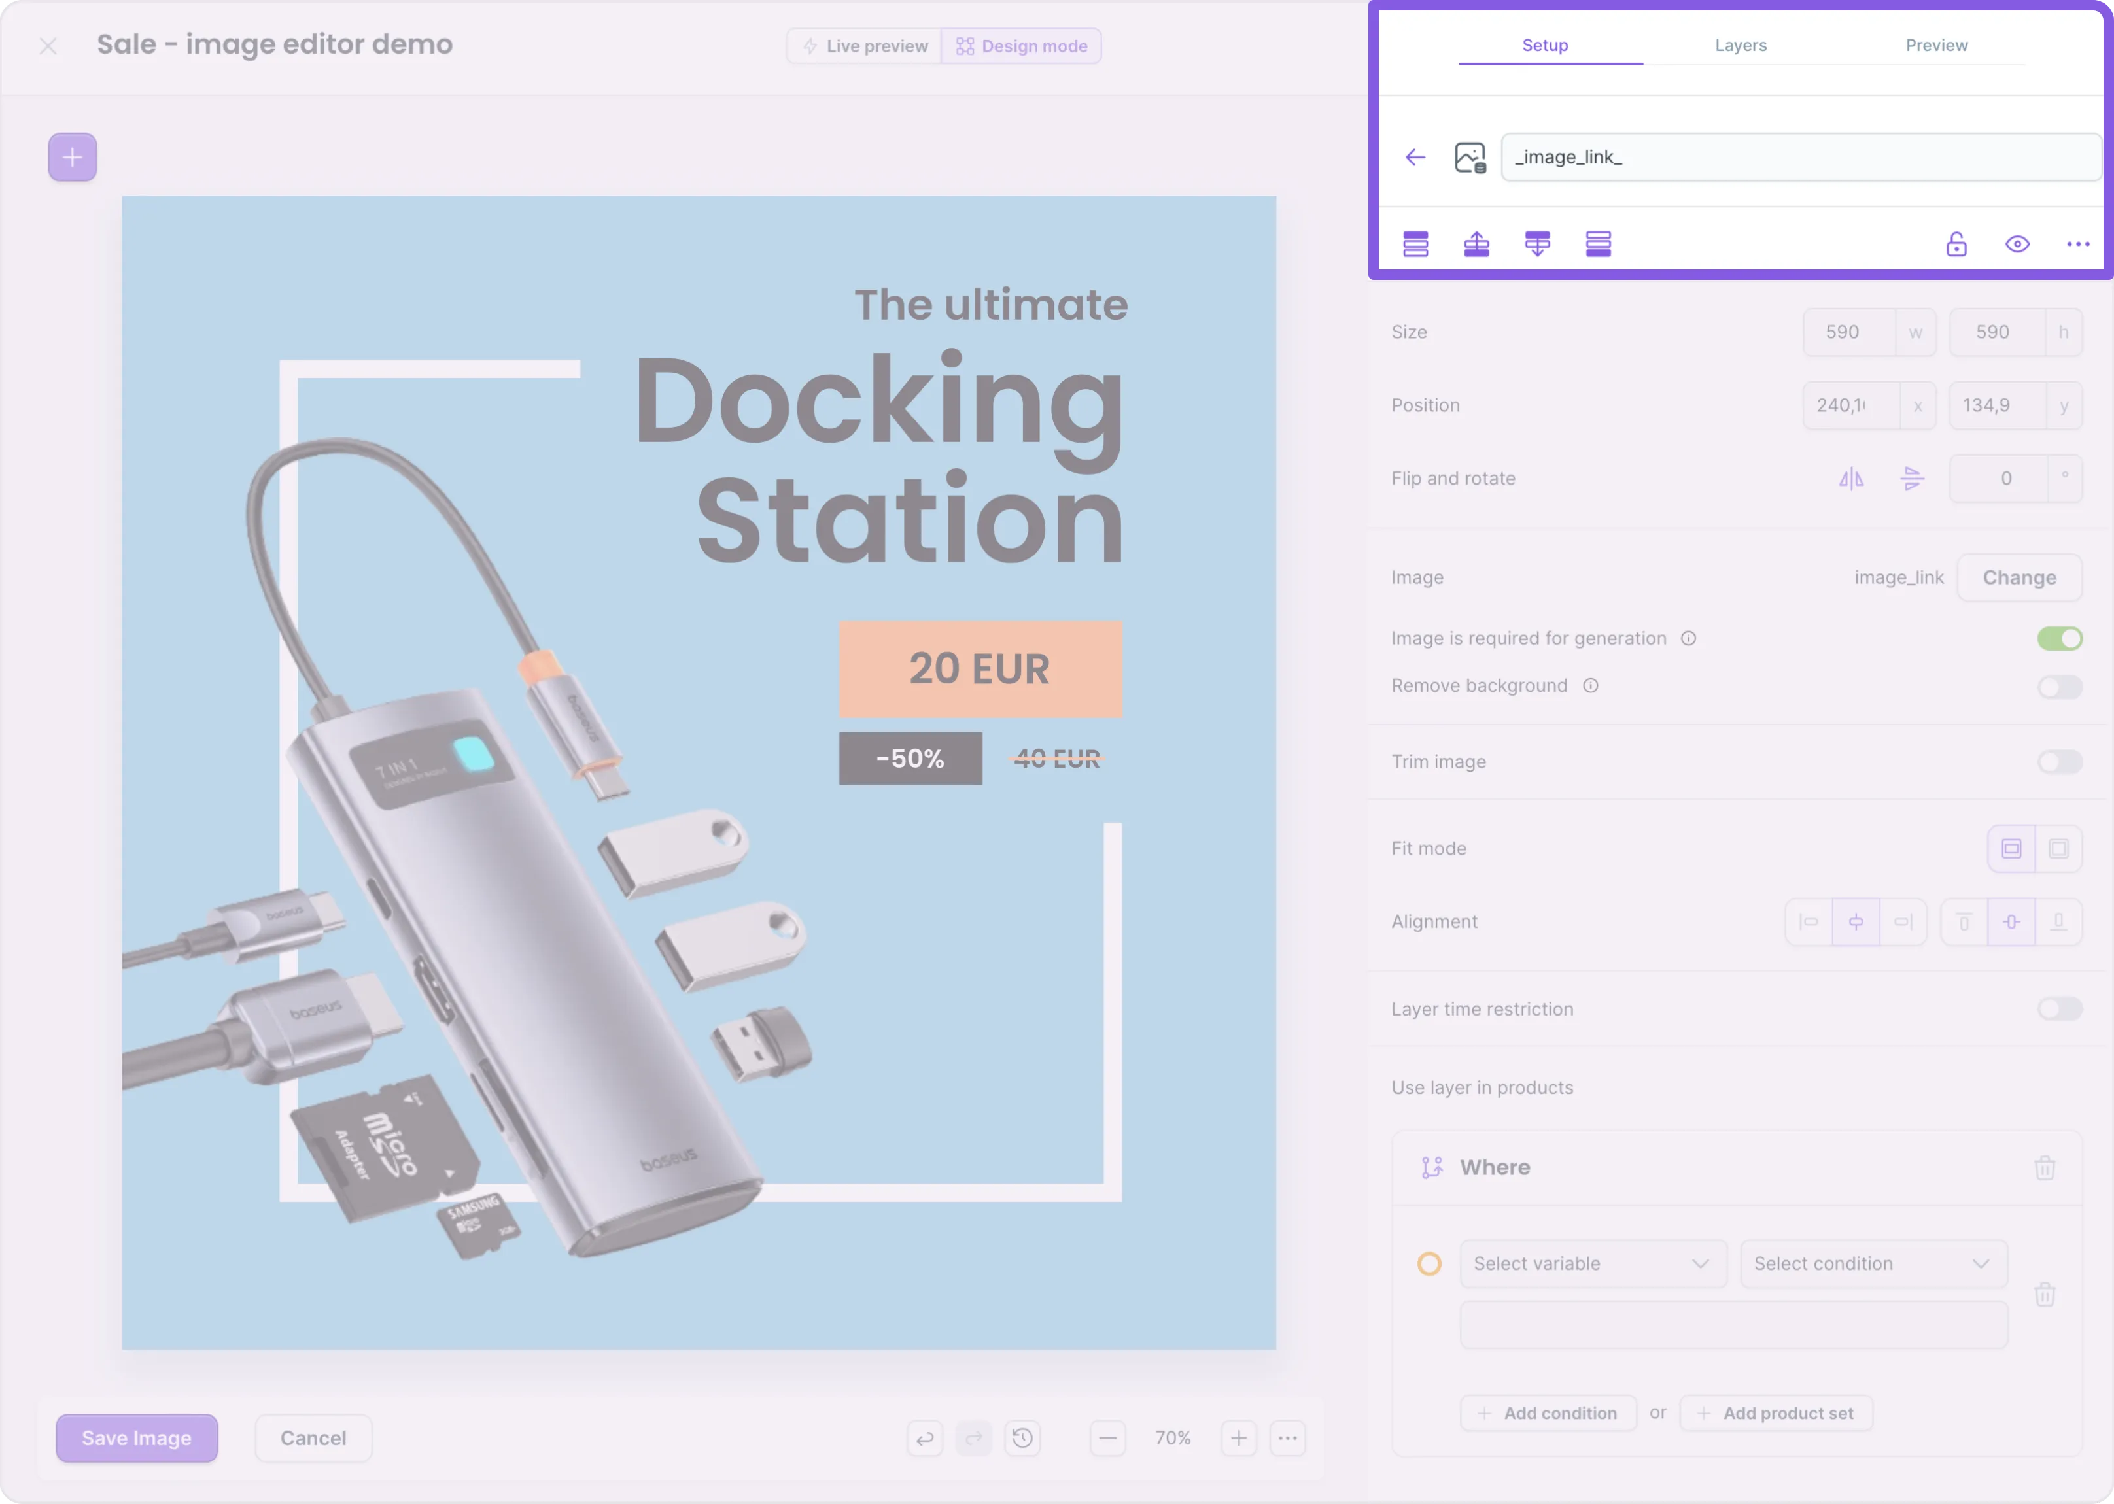The height and width of the screenshot is (1504, 2114).
Task: Move layer up one level icon
Action: (x=1477, y=245)
